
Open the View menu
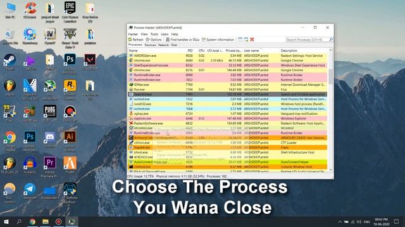[x=144, y=34]
